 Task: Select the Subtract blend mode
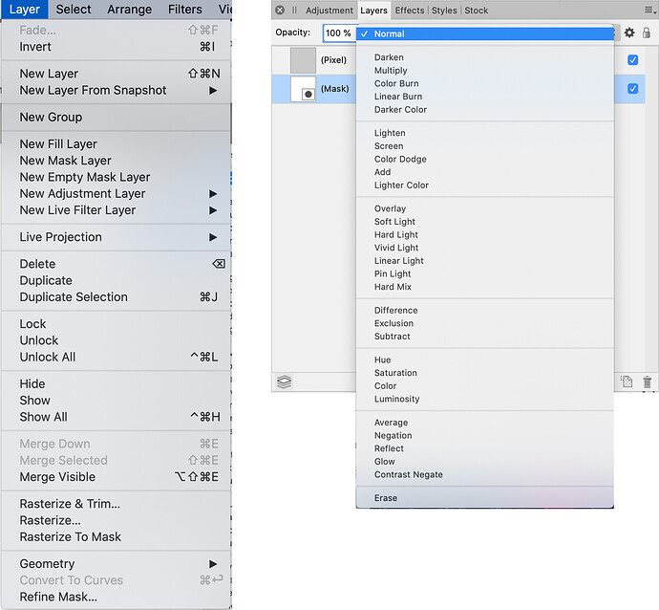point(485,337)
